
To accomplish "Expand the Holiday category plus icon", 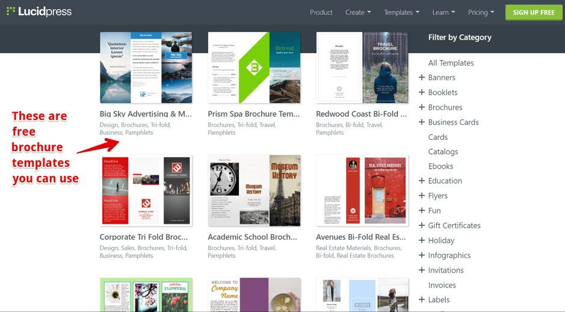I will [x=422, y=240].
